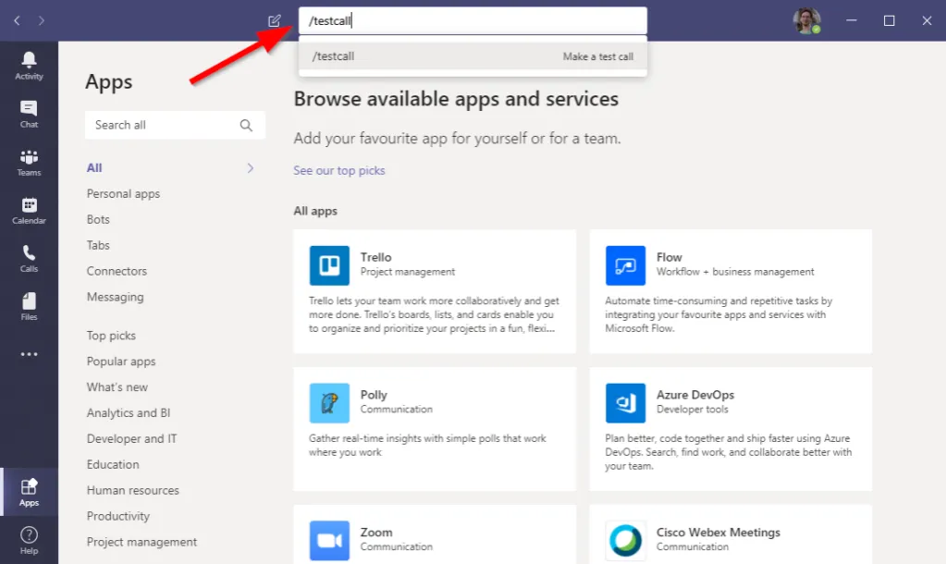Show Project management apps
The image size is (946, 564).
[x=141, y=543]
